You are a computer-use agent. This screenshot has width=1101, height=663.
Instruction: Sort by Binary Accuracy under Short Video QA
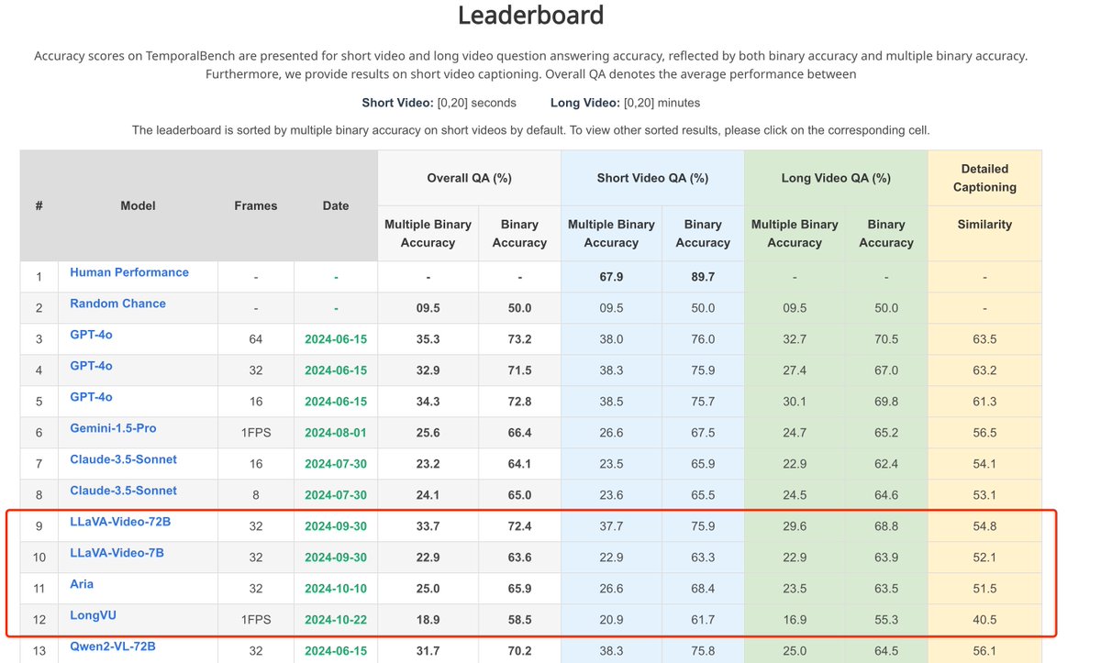coord(703,233)
